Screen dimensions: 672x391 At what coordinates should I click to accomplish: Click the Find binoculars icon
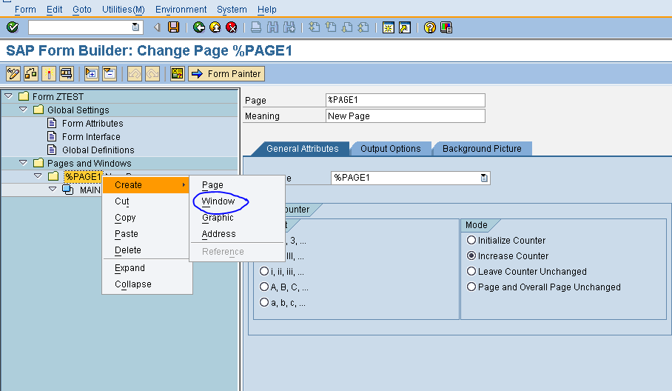pyautogui.click(x=272, y=27)
